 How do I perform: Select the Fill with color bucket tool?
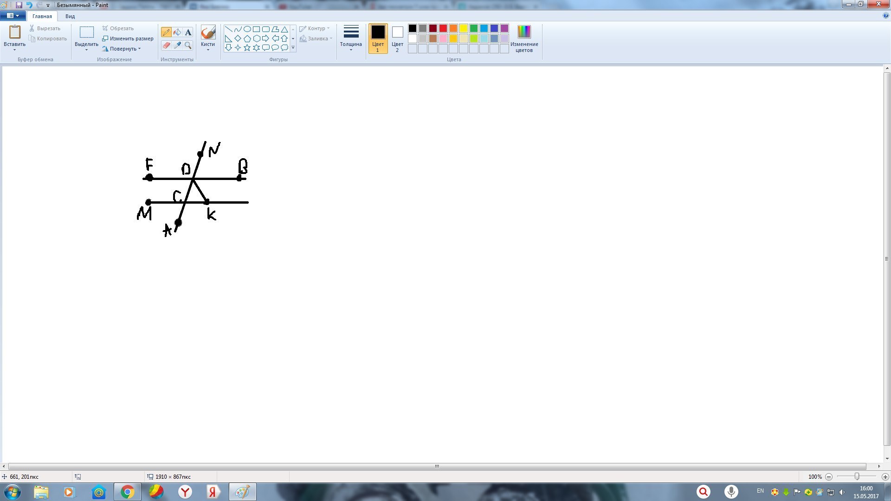pos(177,32)
